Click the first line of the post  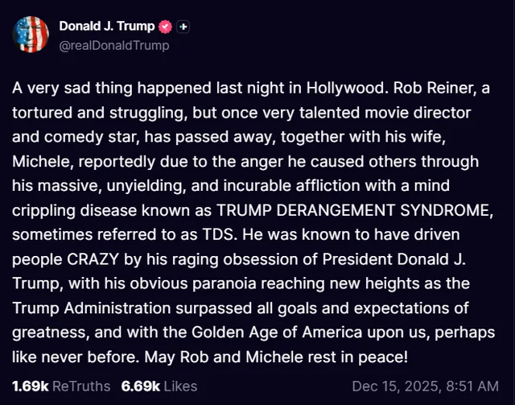[x=257, y=88]
